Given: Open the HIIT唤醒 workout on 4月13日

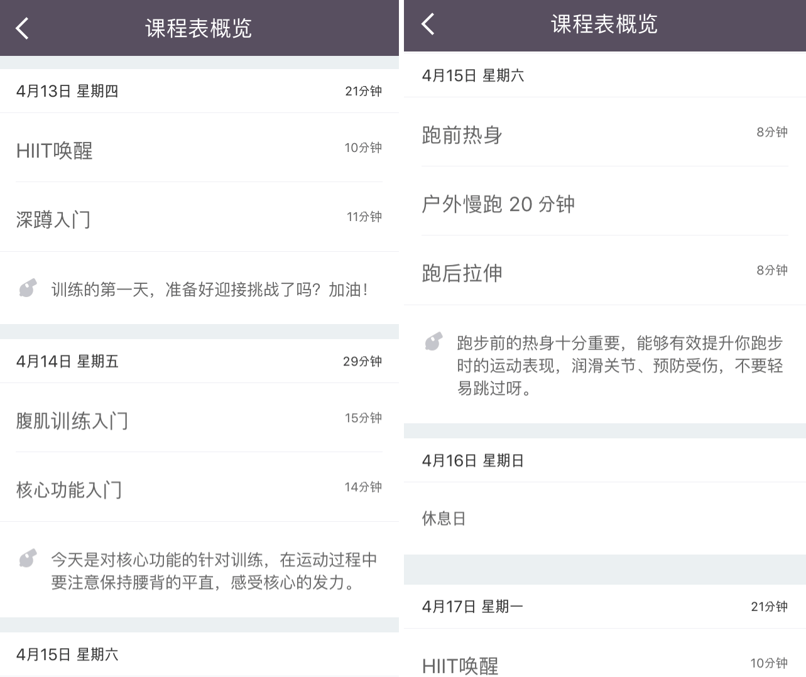Looking at the screenshot, I should (x=199, y=148).
